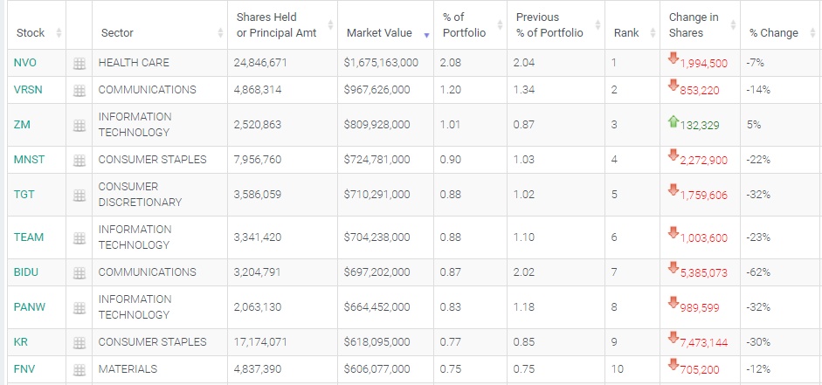
Task: Click the grid icon for MNST
Action: [x=79, y=160]
